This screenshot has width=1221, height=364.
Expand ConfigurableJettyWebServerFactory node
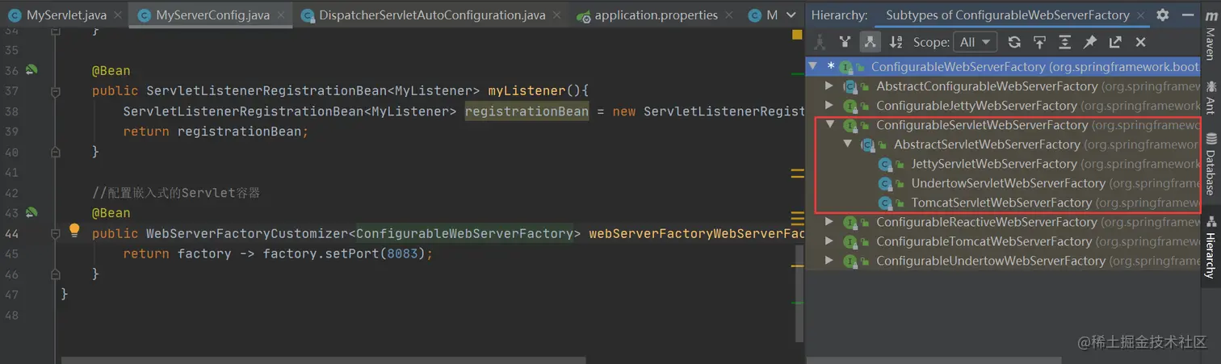(x=829, y=105)
